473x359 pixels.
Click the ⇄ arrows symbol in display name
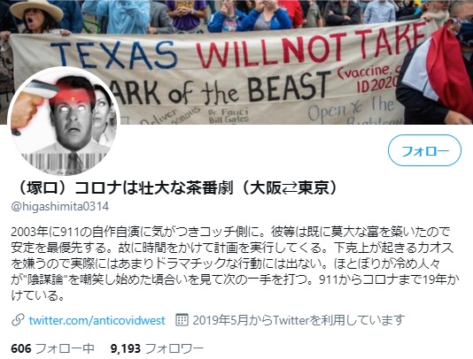tap(290, 188)
